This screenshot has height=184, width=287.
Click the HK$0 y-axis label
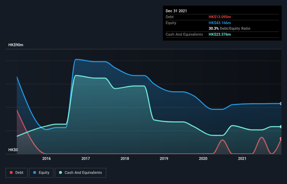tap(13, 150)
